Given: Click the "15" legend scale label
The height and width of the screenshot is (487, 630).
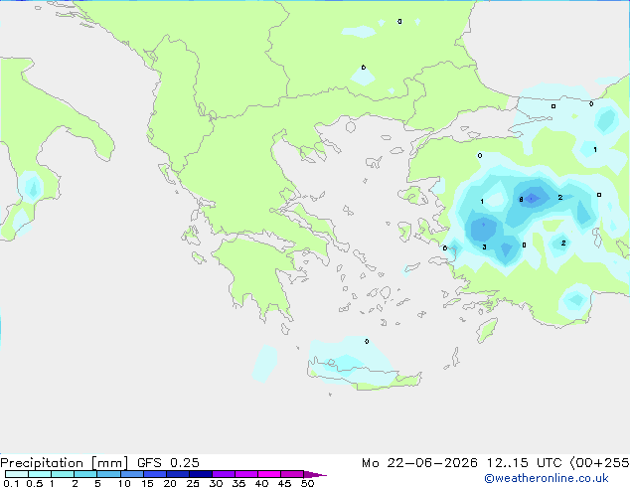Looking at the screenshot, I should point(147,483).
